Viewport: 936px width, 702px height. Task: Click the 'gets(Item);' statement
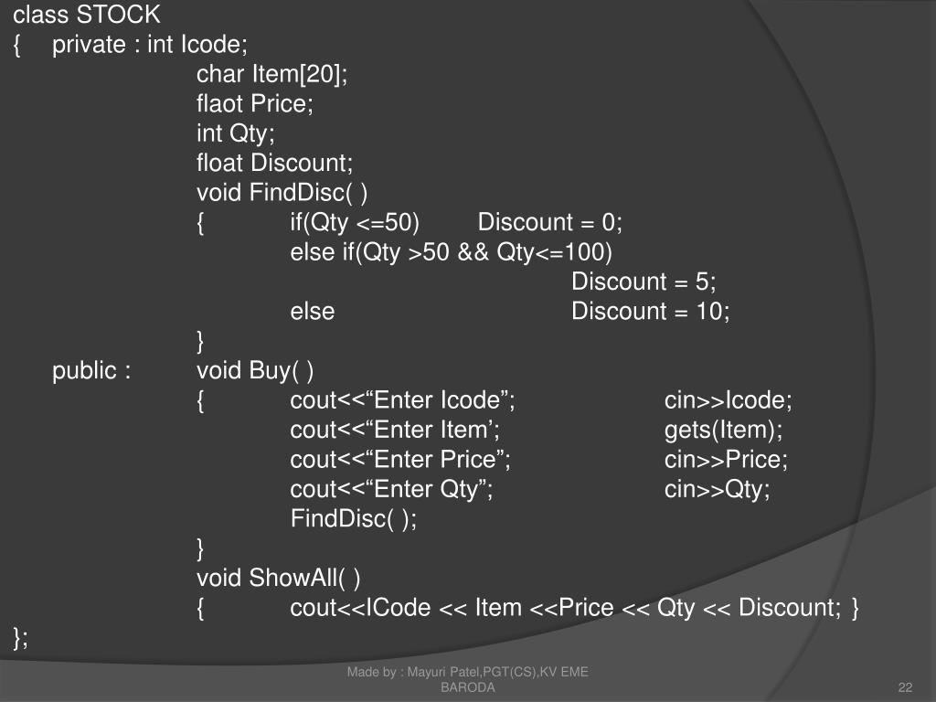(724, 431)
